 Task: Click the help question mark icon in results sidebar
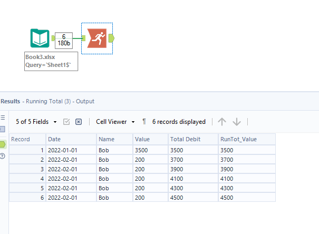click(3, 157)
